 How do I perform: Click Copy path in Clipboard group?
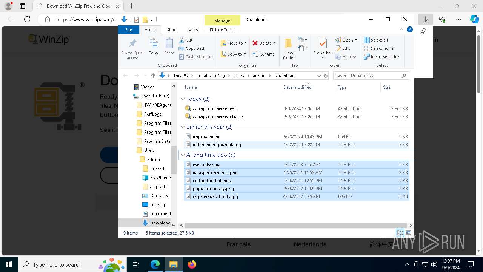coord(192,48)
